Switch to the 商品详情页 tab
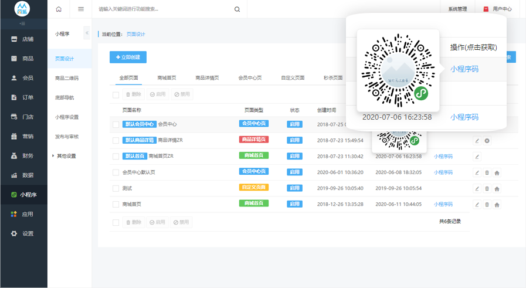This screenshot has width=526, height=288. (208, 78)
